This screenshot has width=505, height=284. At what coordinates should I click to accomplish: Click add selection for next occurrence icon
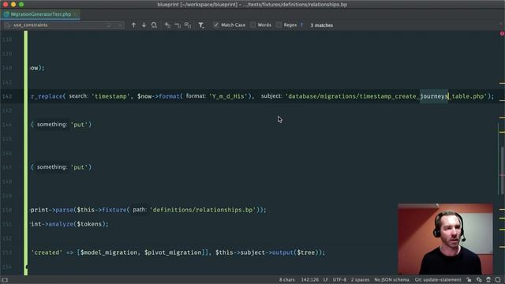167,25
